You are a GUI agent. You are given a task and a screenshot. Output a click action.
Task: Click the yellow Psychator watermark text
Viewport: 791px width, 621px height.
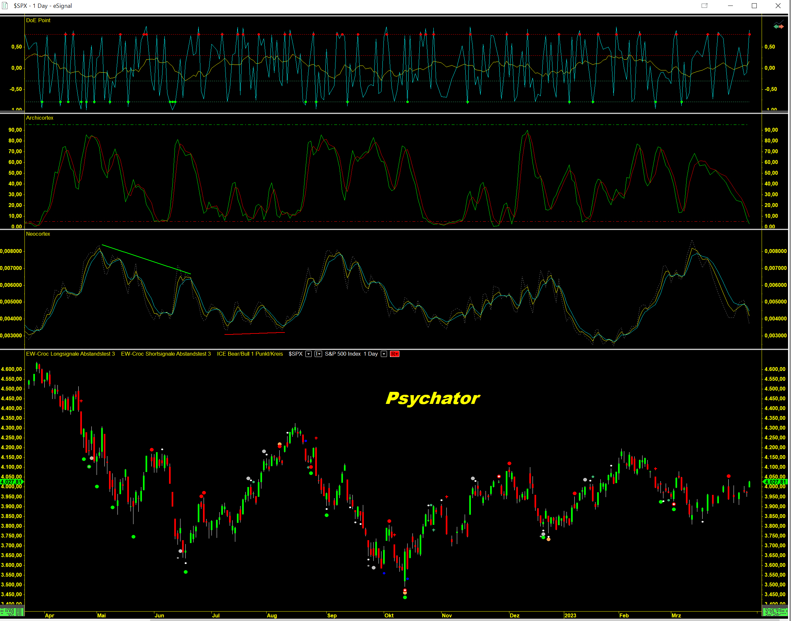[432, 398]
